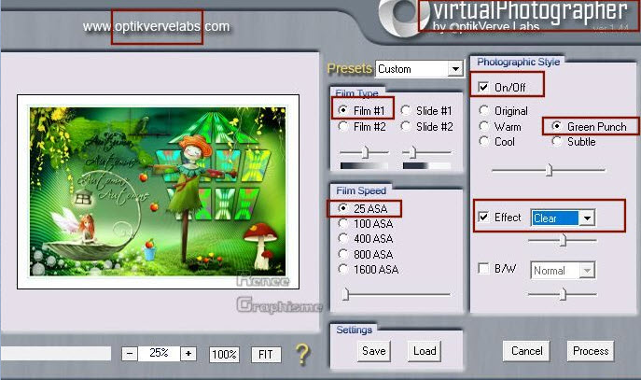Click the Process button
The height and width of the screenshot is (380, 641).
591,351
